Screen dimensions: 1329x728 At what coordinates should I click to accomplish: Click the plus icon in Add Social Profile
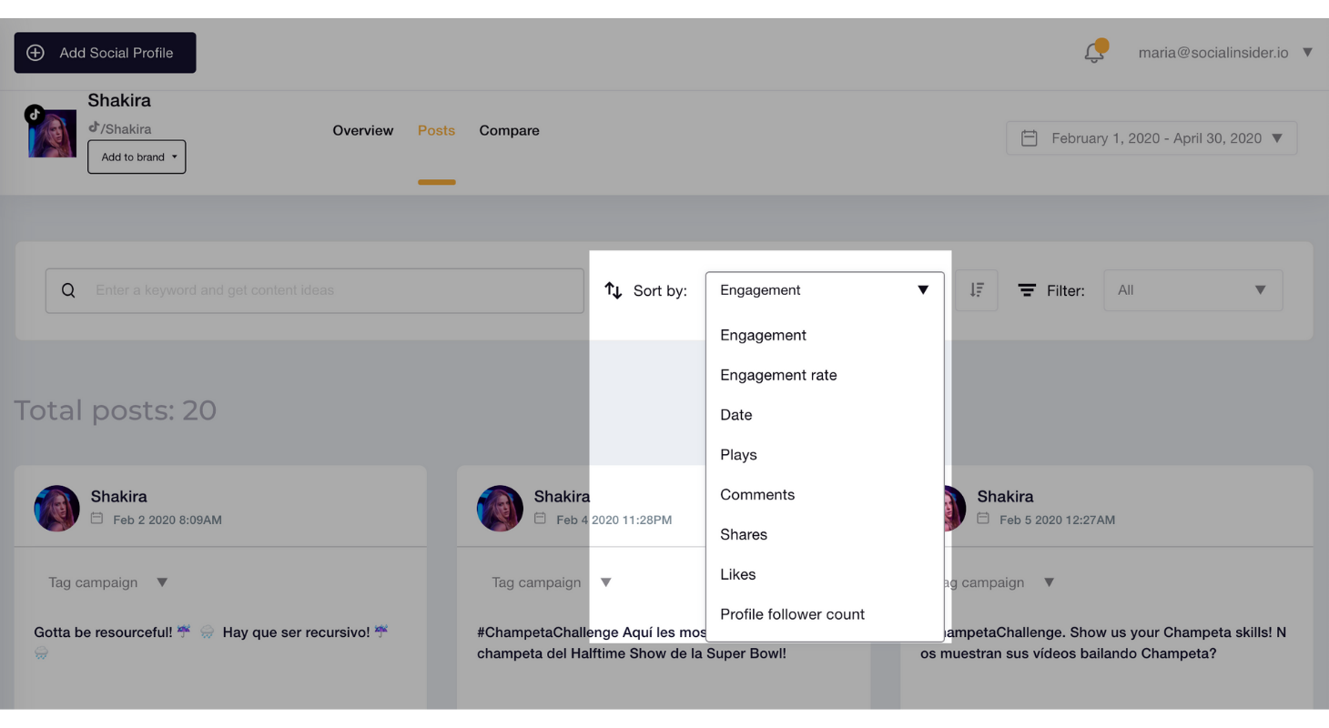click(36, 53)
